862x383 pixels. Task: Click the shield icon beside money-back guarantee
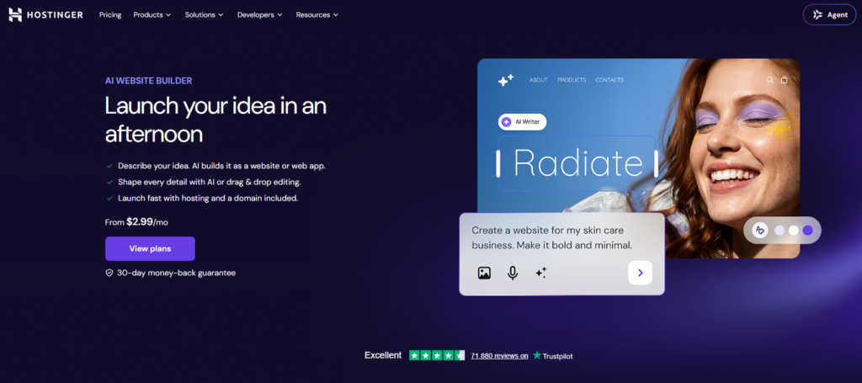[109, 273]
